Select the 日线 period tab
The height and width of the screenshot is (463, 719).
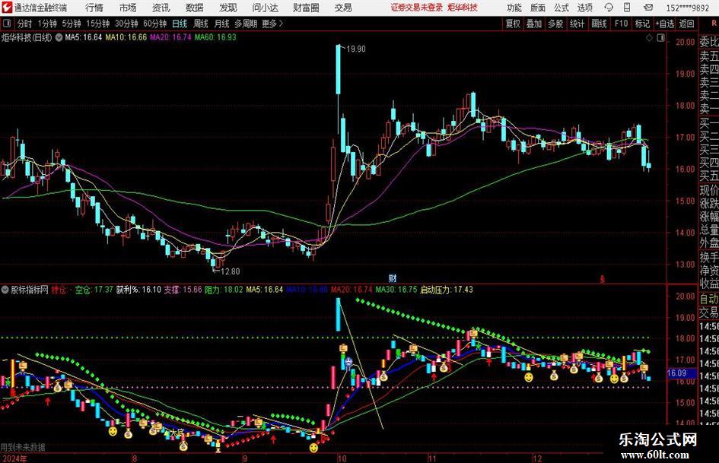pos(180,24)
